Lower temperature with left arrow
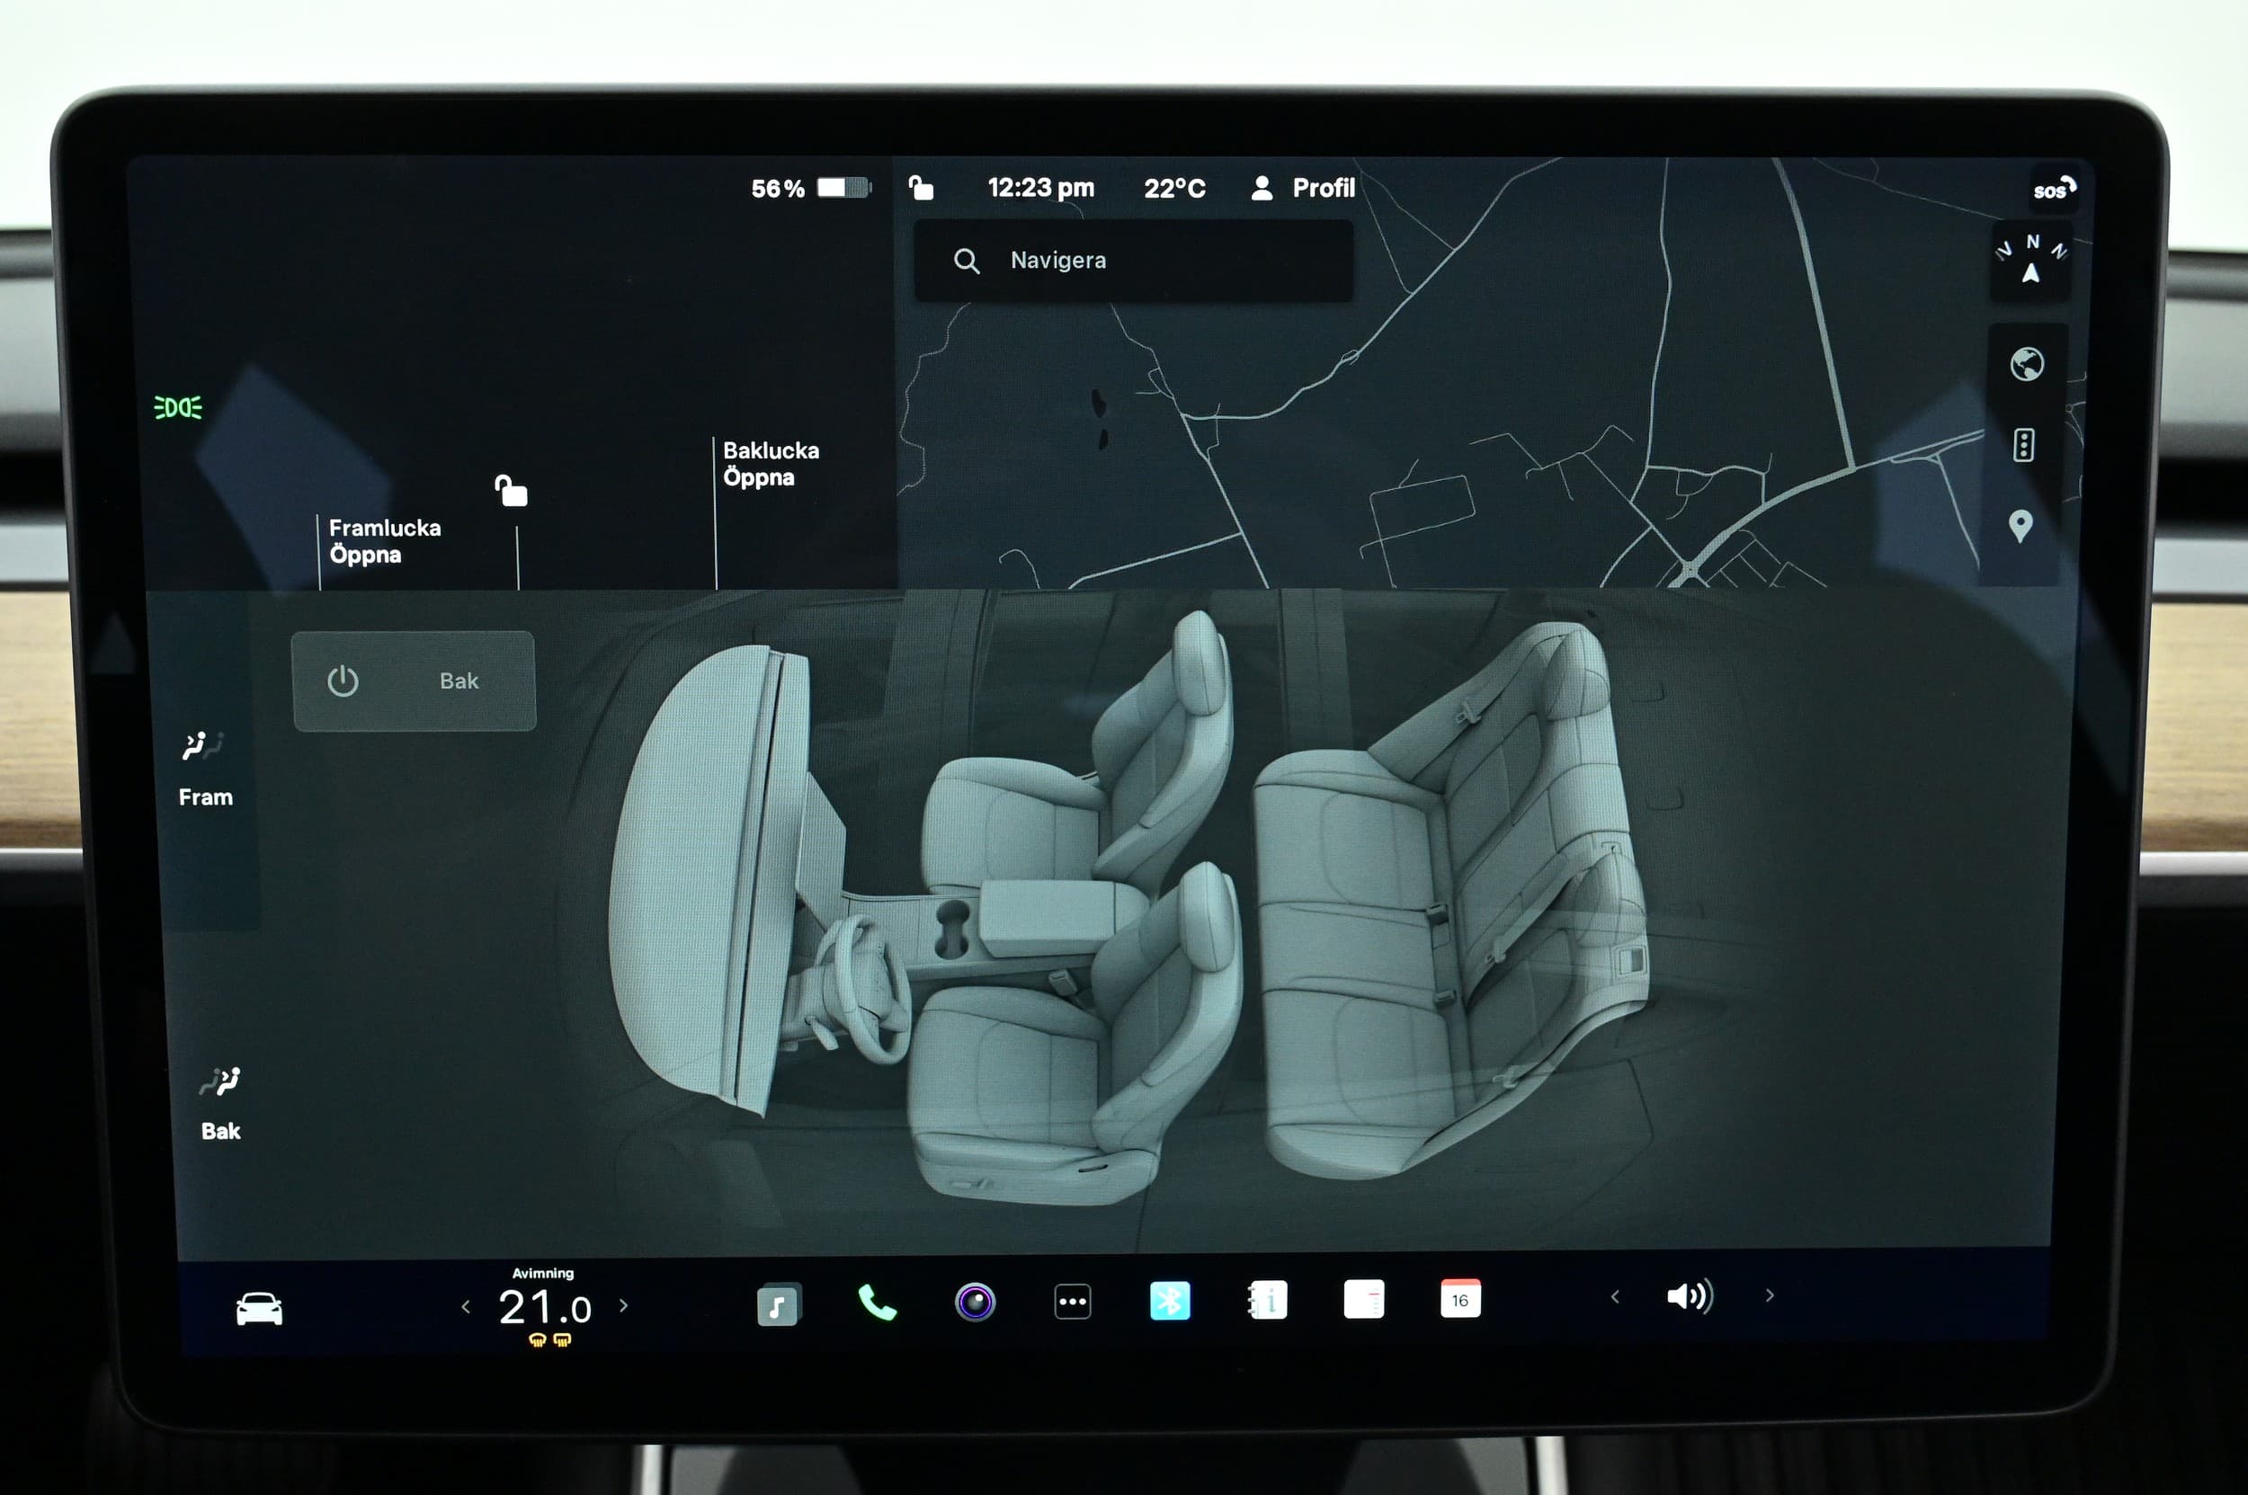Screen dimensions: 2248x1495 coord(466,1307)
